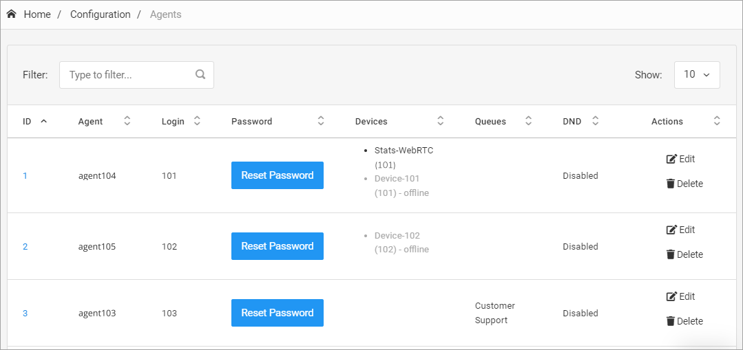
Task: Click login value 101
Action: click(169, 176)
